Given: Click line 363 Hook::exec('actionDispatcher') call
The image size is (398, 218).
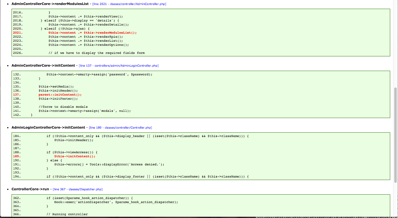Looking at the screenshot, I should tap(116, 202).
